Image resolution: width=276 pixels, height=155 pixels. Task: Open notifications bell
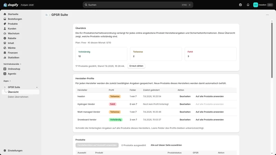click(248, 5)
